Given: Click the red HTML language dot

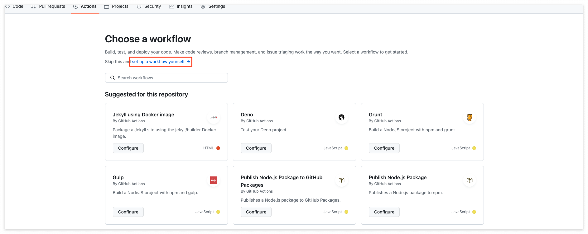Looking at the screenshot, I should click(218, 148).
